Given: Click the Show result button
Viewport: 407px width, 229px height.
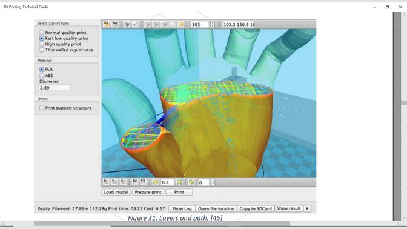Looking at the screenshot, I should point(289,208).
